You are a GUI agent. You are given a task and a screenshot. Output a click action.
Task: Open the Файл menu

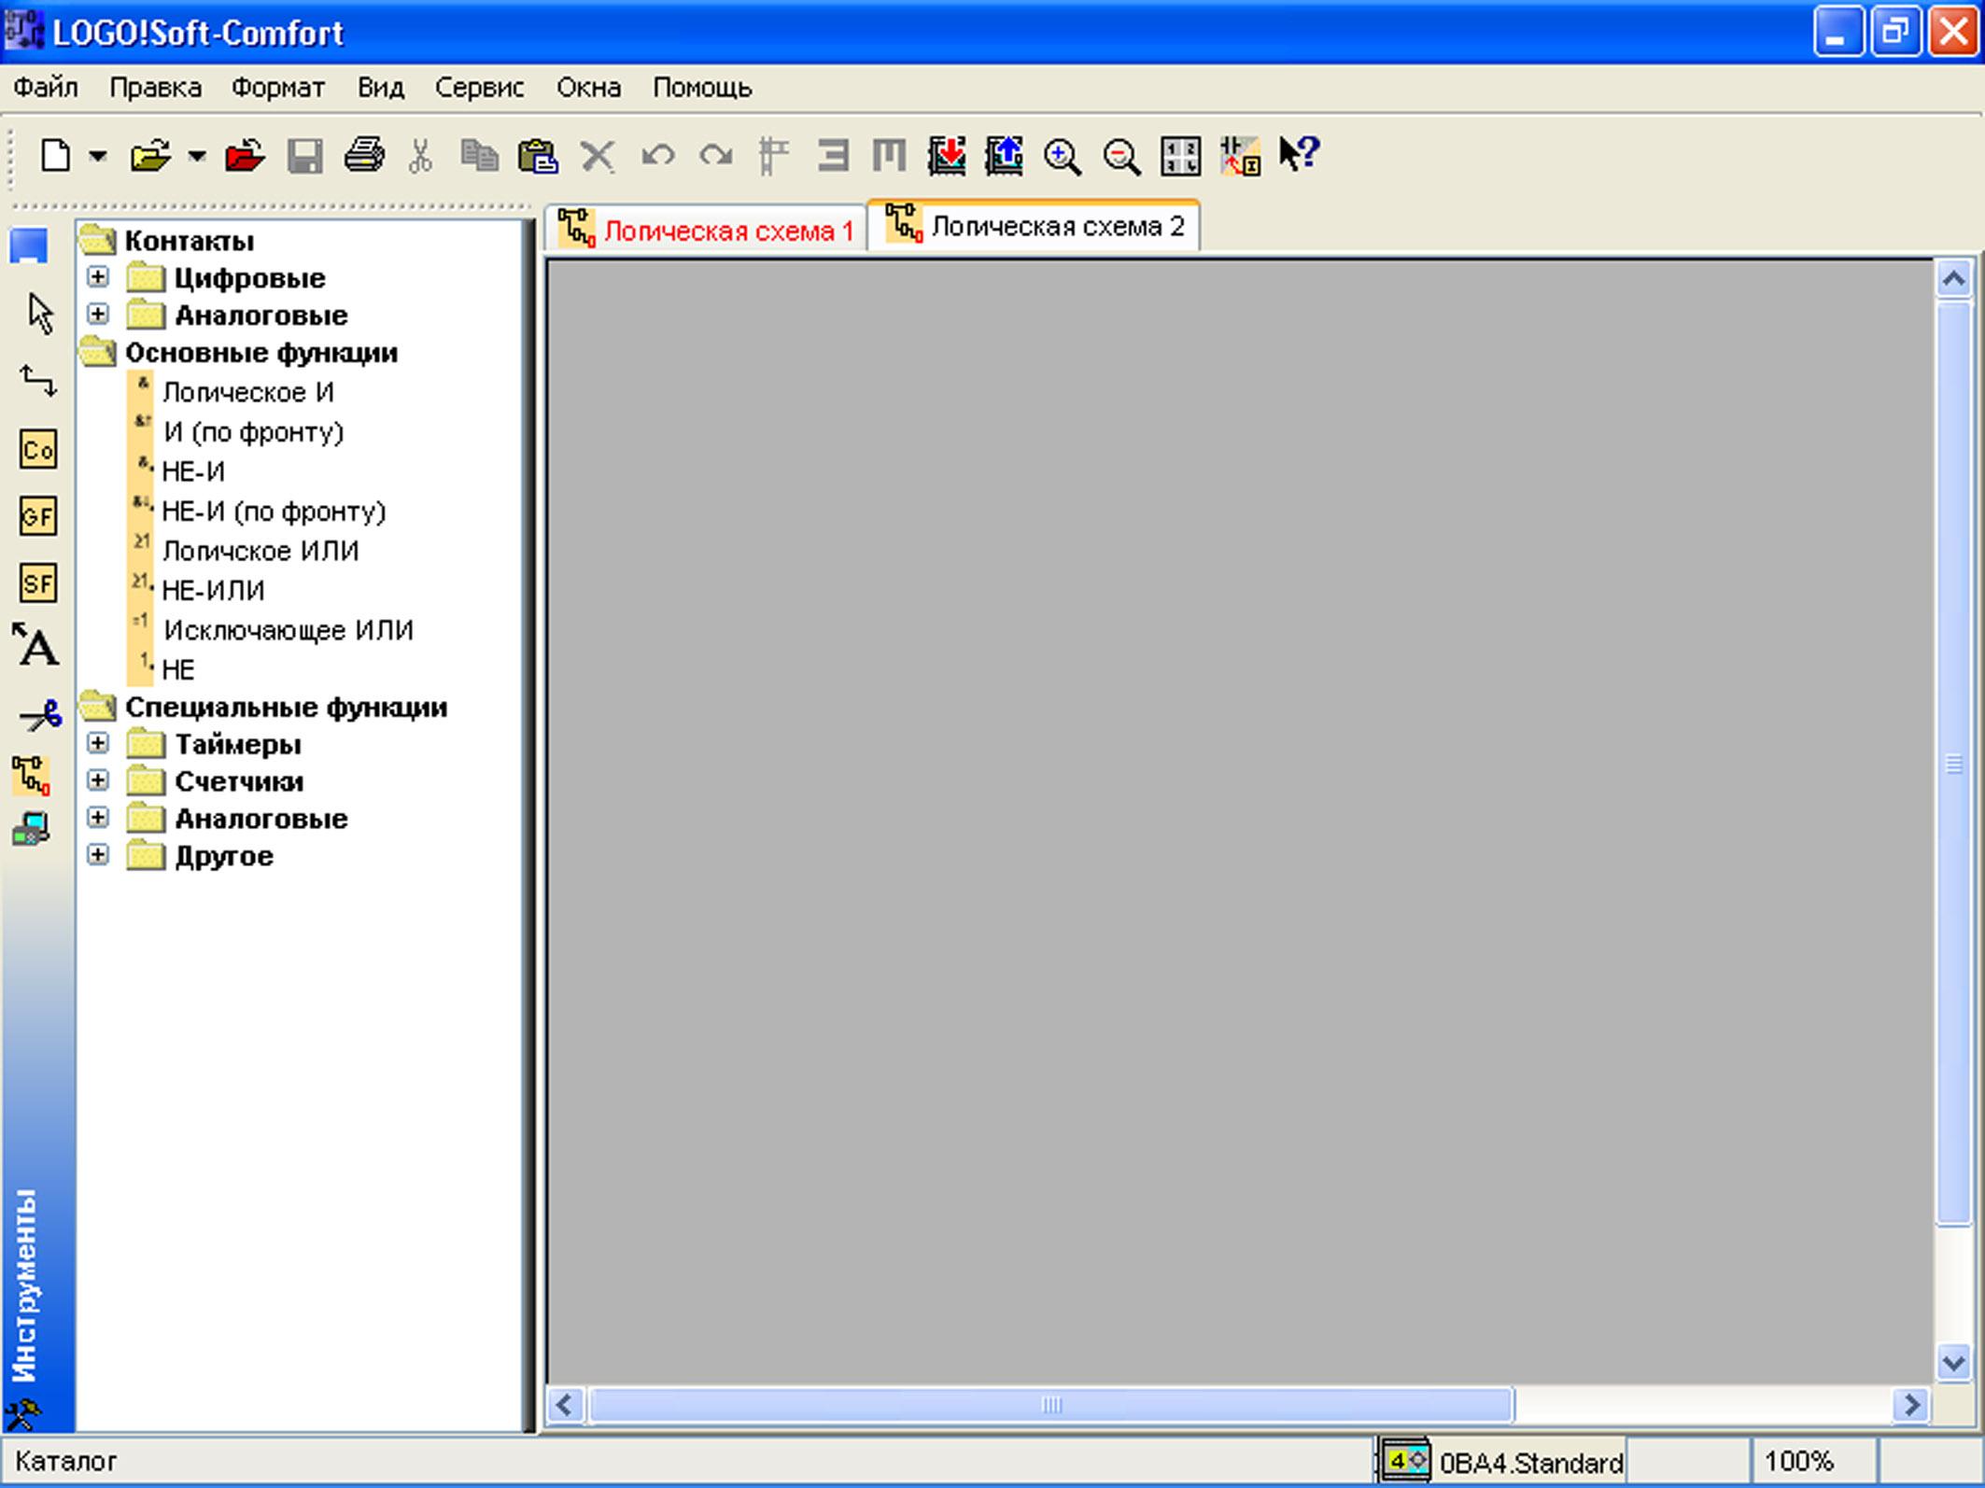46,88
